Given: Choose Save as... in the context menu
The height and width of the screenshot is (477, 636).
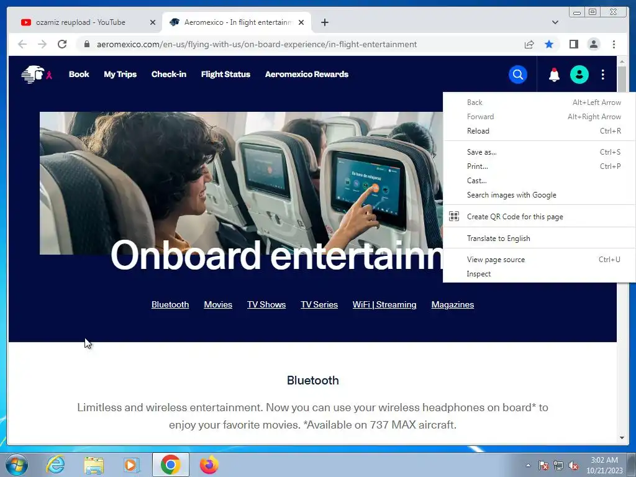Looking at the screenshot, I should click(x=540, y=152).
